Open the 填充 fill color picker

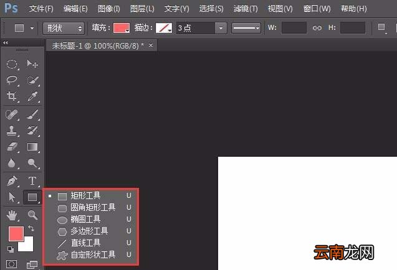(122, 28)
